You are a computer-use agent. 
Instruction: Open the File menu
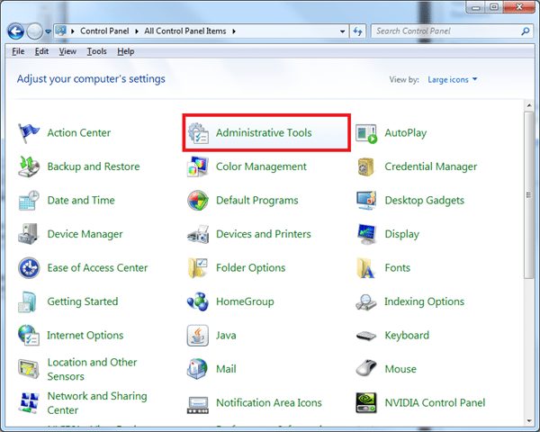(18, 51)
